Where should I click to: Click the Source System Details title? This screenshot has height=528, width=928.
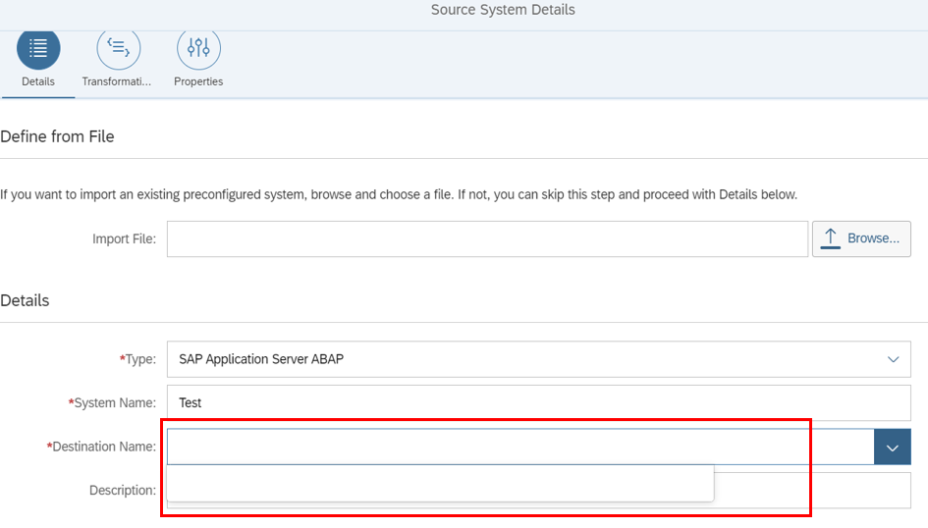503,10
